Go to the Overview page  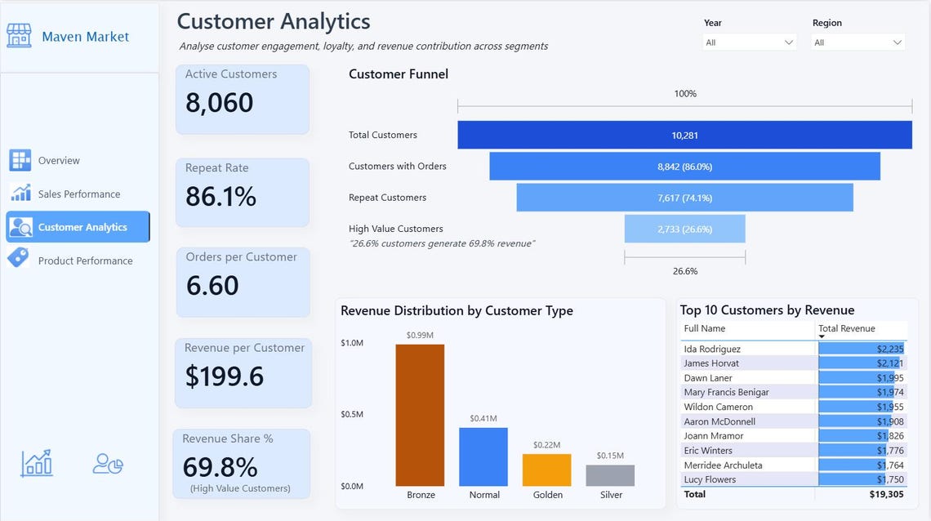tap(59, 160)
